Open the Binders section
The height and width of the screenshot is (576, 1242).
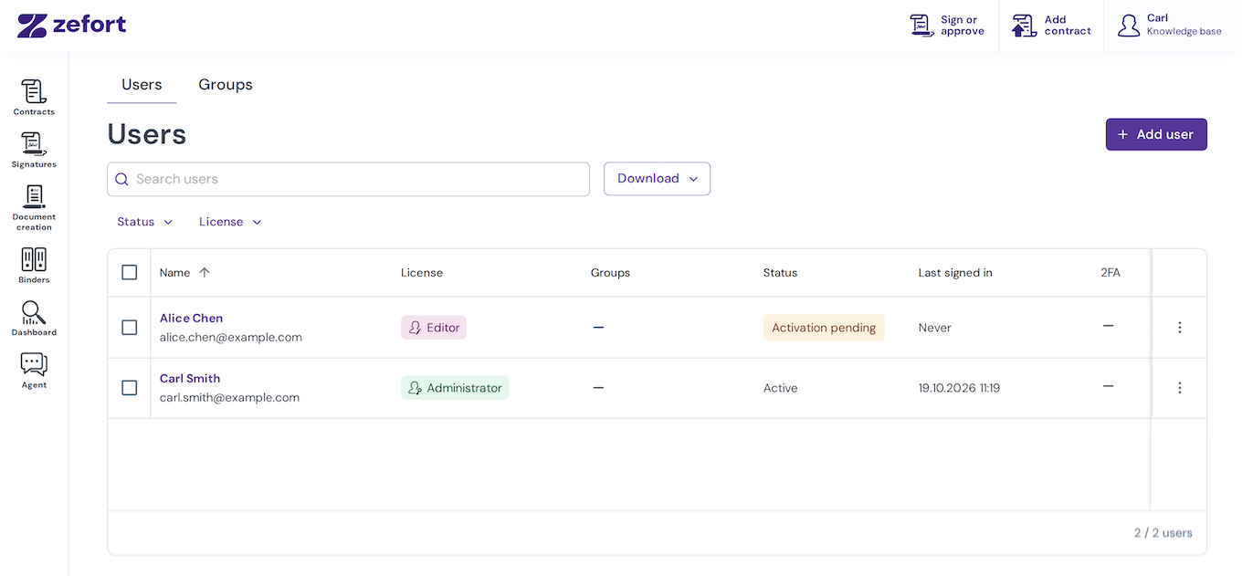[x=34, y=266]
